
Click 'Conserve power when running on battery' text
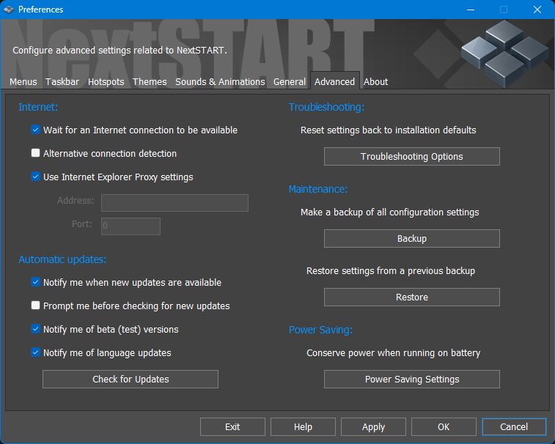click(x=393, y=353)
